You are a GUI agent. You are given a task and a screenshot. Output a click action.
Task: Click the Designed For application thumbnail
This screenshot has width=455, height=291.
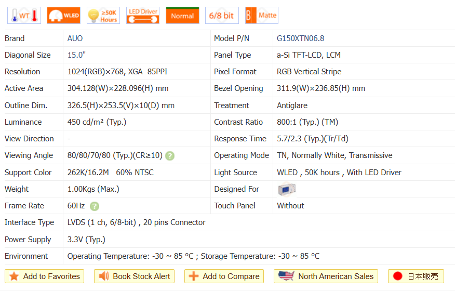pos(287,189)
